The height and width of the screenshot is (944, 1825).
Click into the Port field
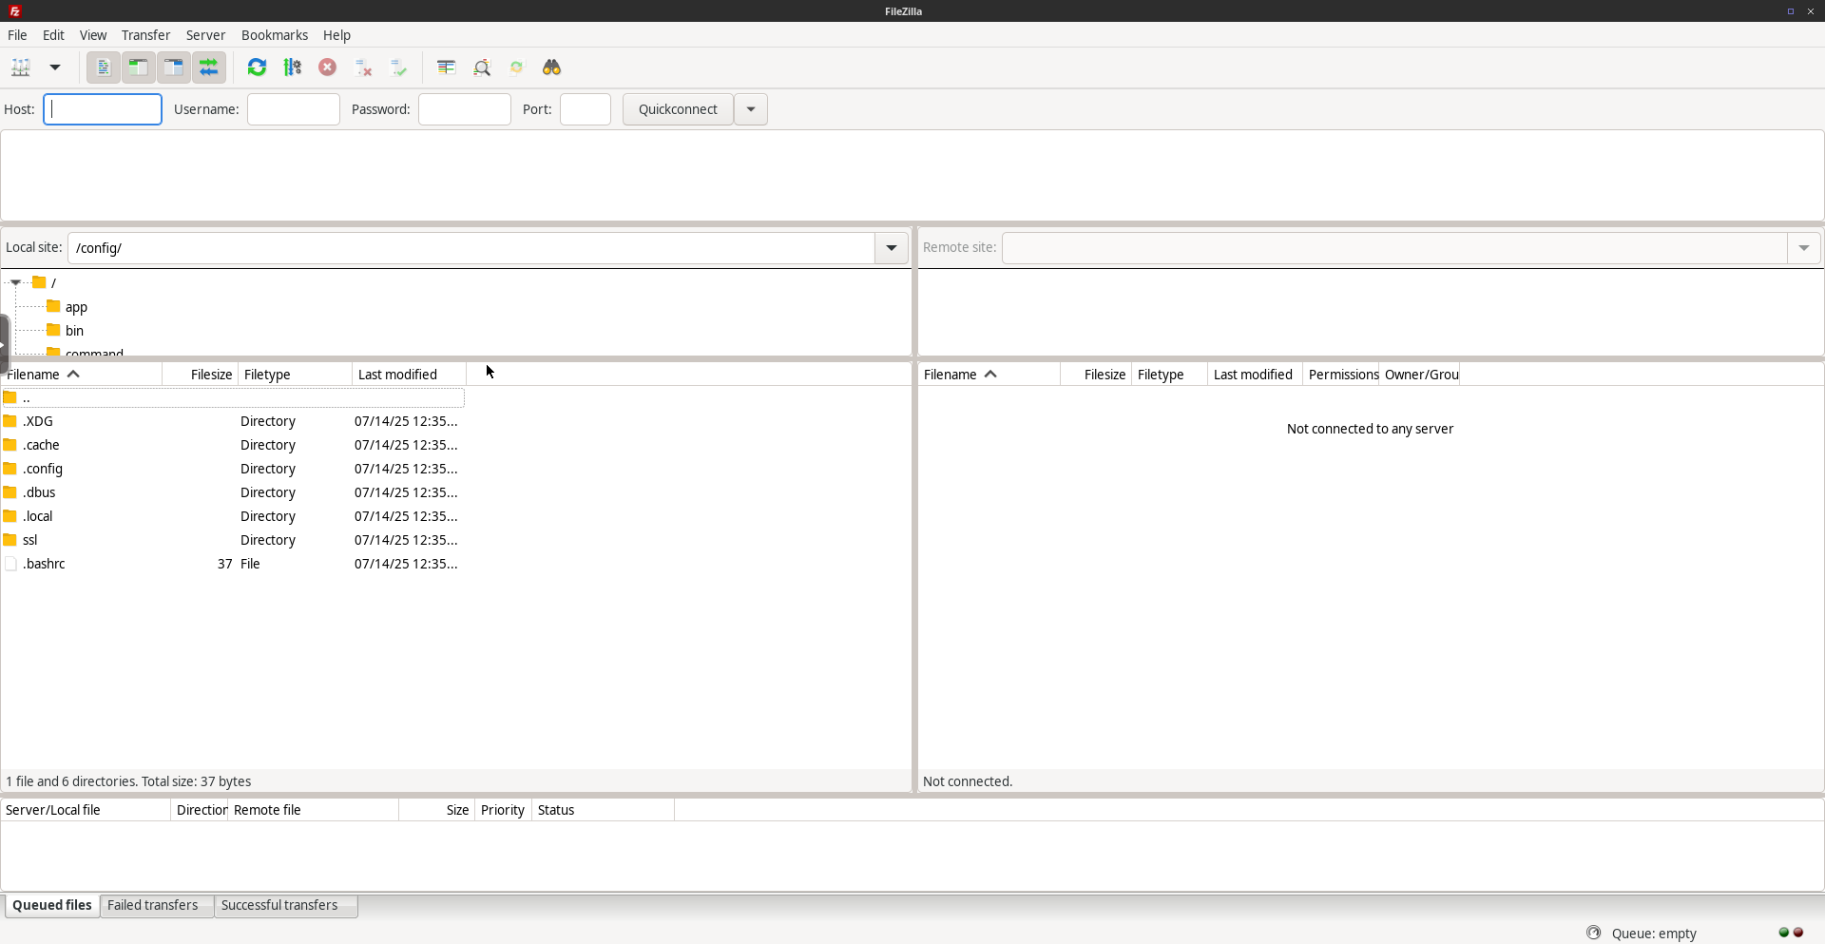pyautogui.click(x=586, y=109)
